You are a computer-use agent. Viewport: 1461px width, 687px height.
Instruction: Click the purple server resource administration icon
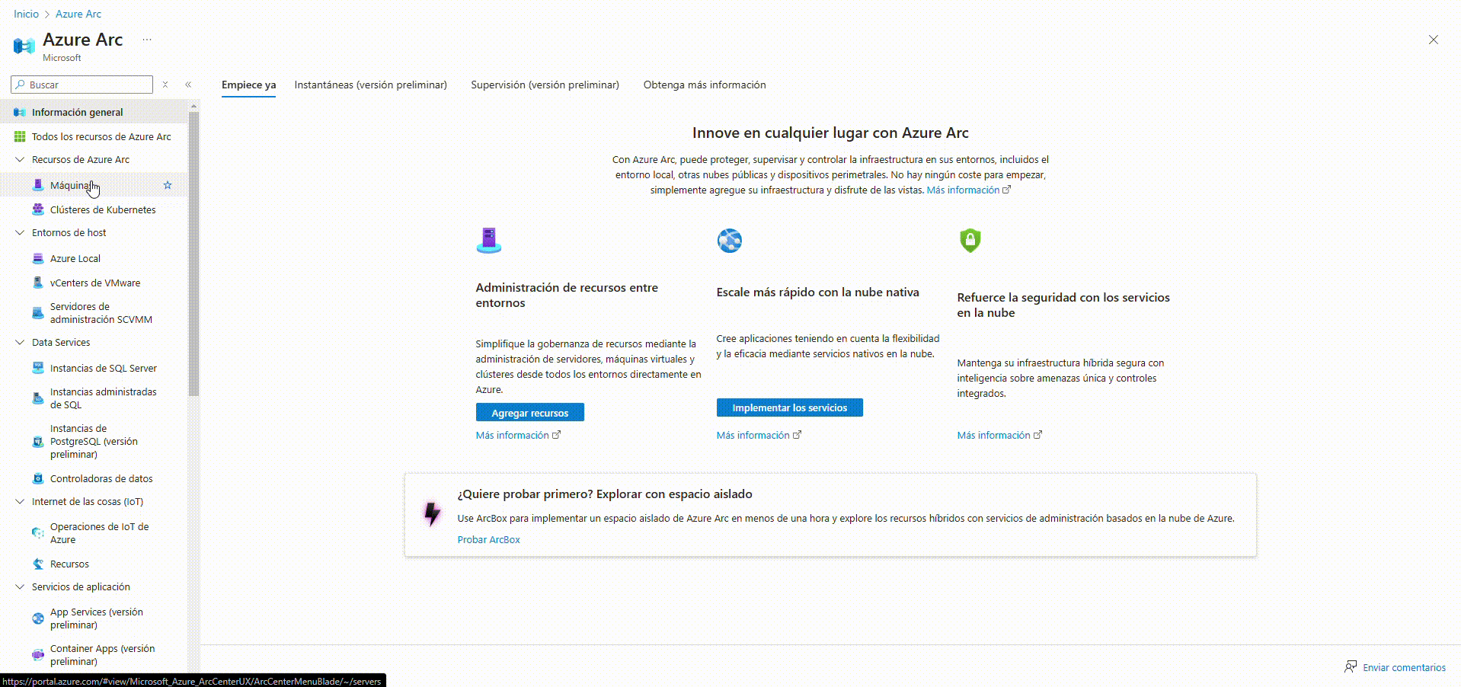489,241
